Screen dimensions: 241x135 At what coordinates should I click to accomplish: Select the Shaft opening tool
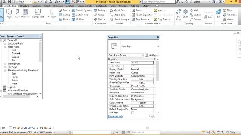click(x=185, y=13)
